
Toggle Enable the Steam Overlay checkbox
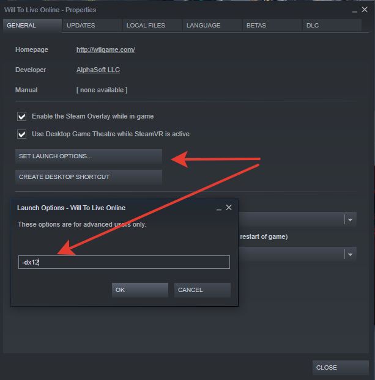tap(22, 116)
